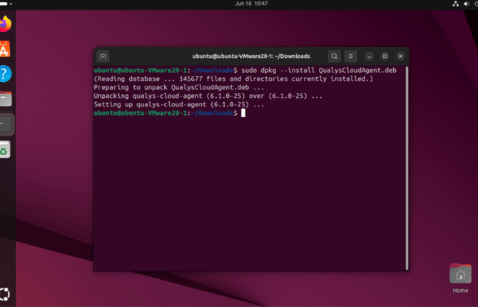
Task: Open the terminal search tool
Action: 334,56
